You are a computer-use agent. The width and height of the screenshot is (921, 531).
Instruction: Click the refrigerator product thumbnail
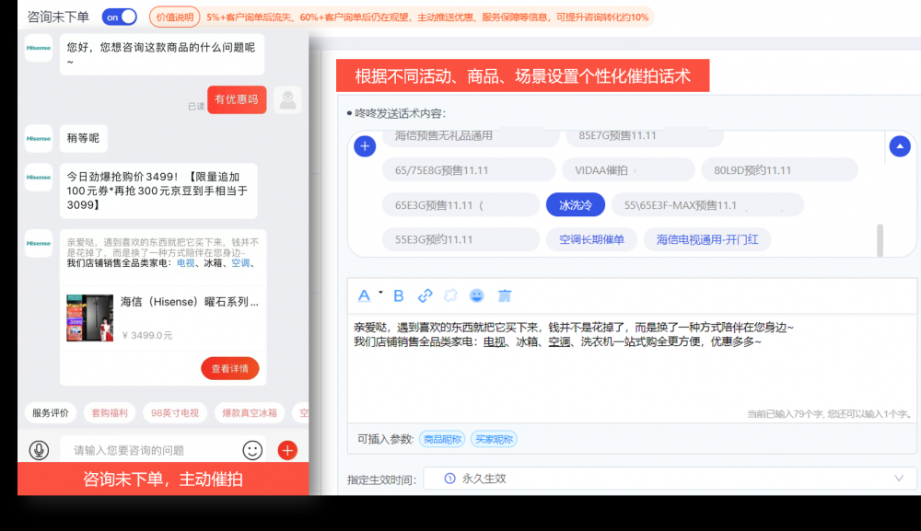click(x=89, y=318)
